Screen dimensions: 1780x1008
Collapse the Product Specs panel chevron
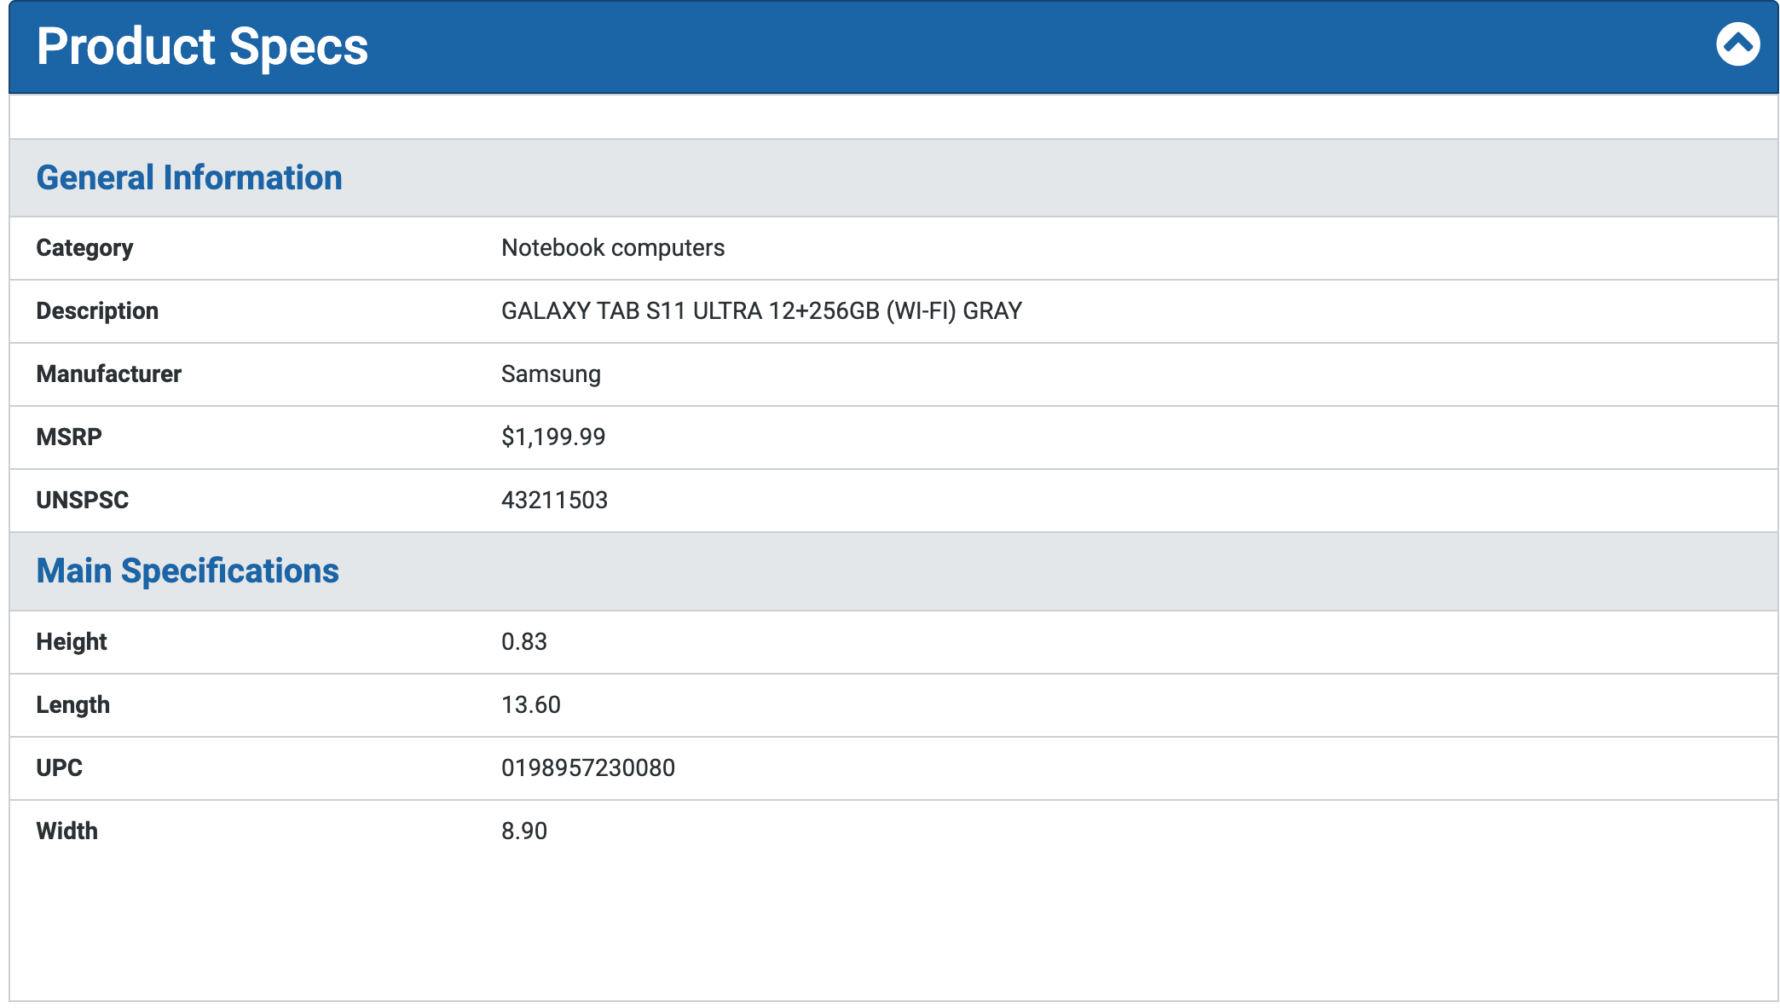[1737, 44]
